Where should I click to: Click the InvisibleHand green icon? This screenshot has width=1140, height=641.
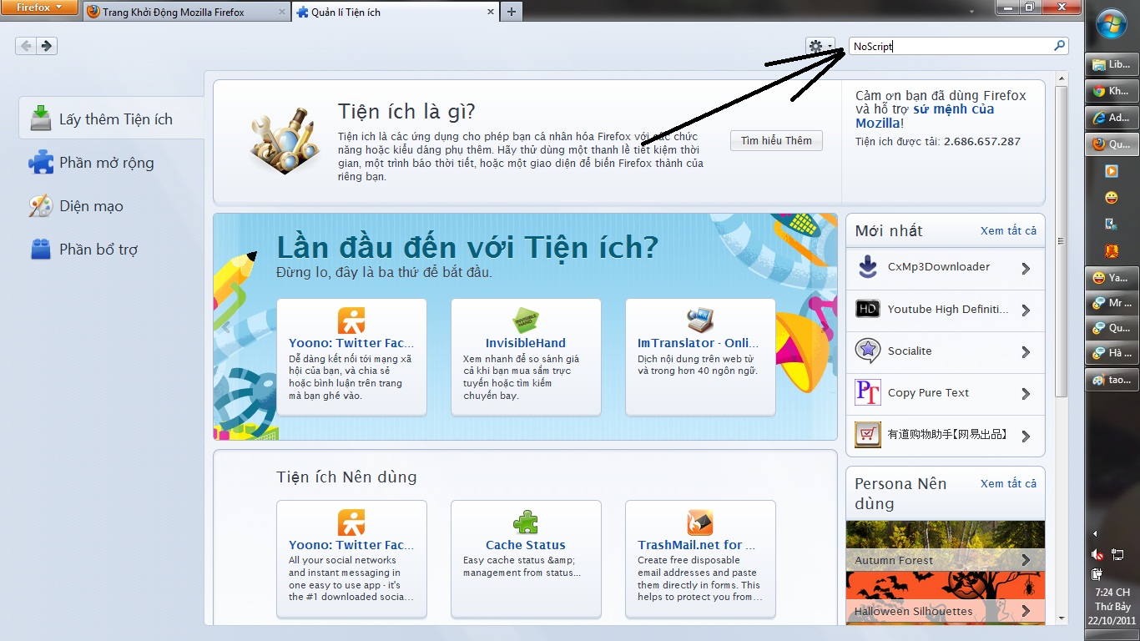click(526, 320)
